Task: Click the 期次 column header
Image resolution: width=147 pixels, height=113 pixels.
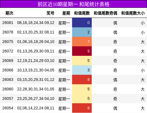Action: pos(9,13)
